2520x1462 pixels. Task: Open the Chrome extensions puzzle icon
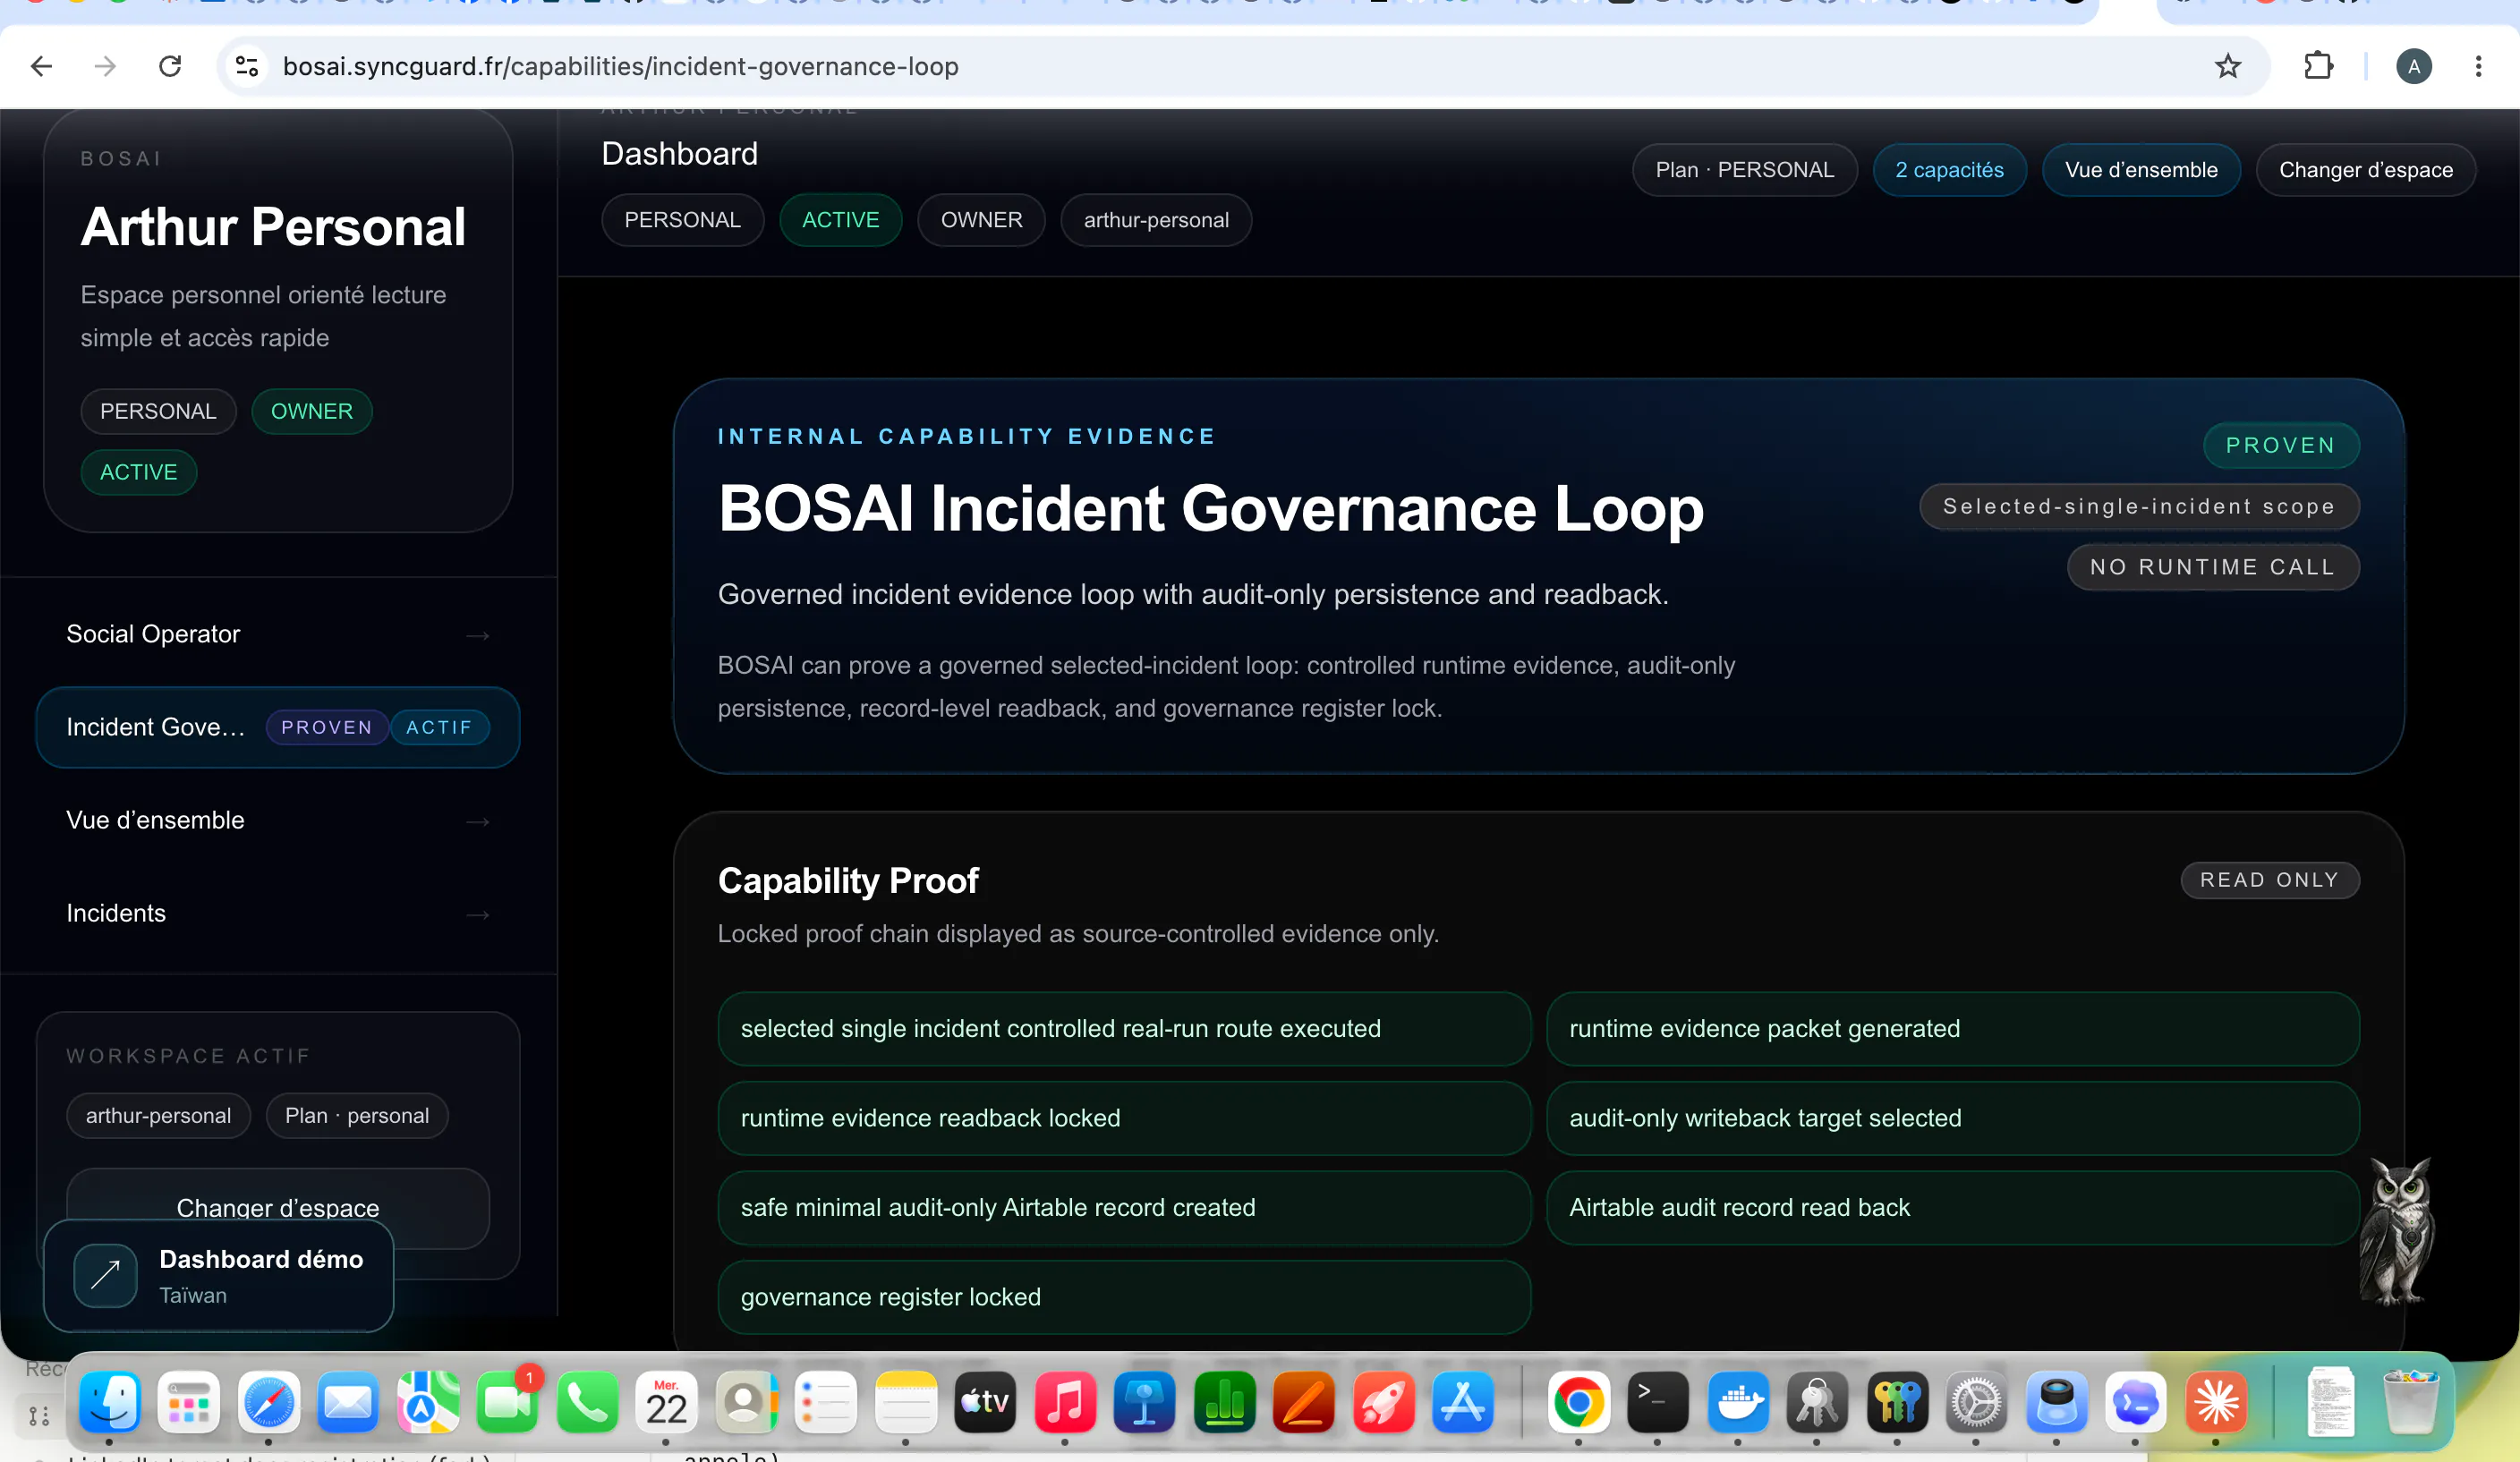point(2318,66)
